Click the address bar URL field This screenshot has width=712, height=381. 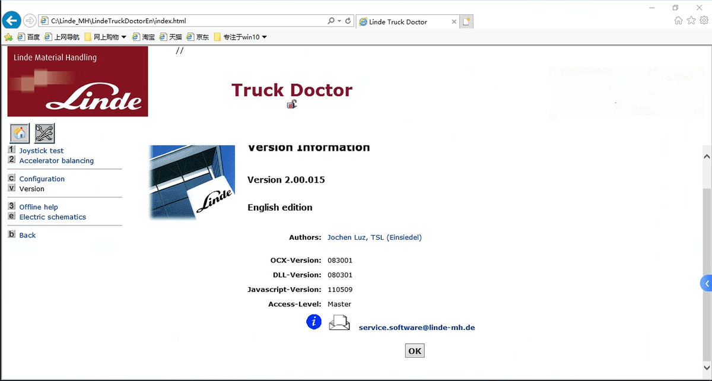tap(184, 21)
